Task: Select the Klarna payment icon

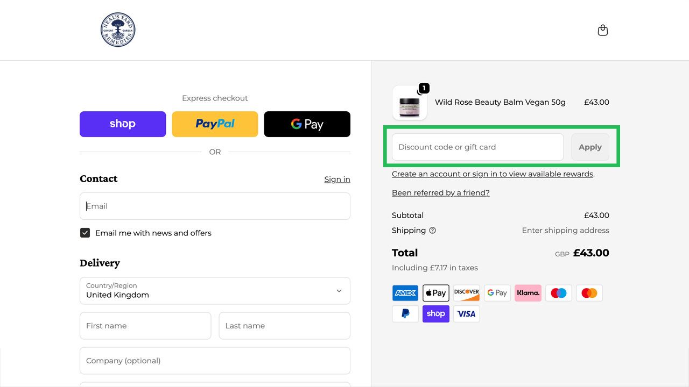Action: coord(528,292)
